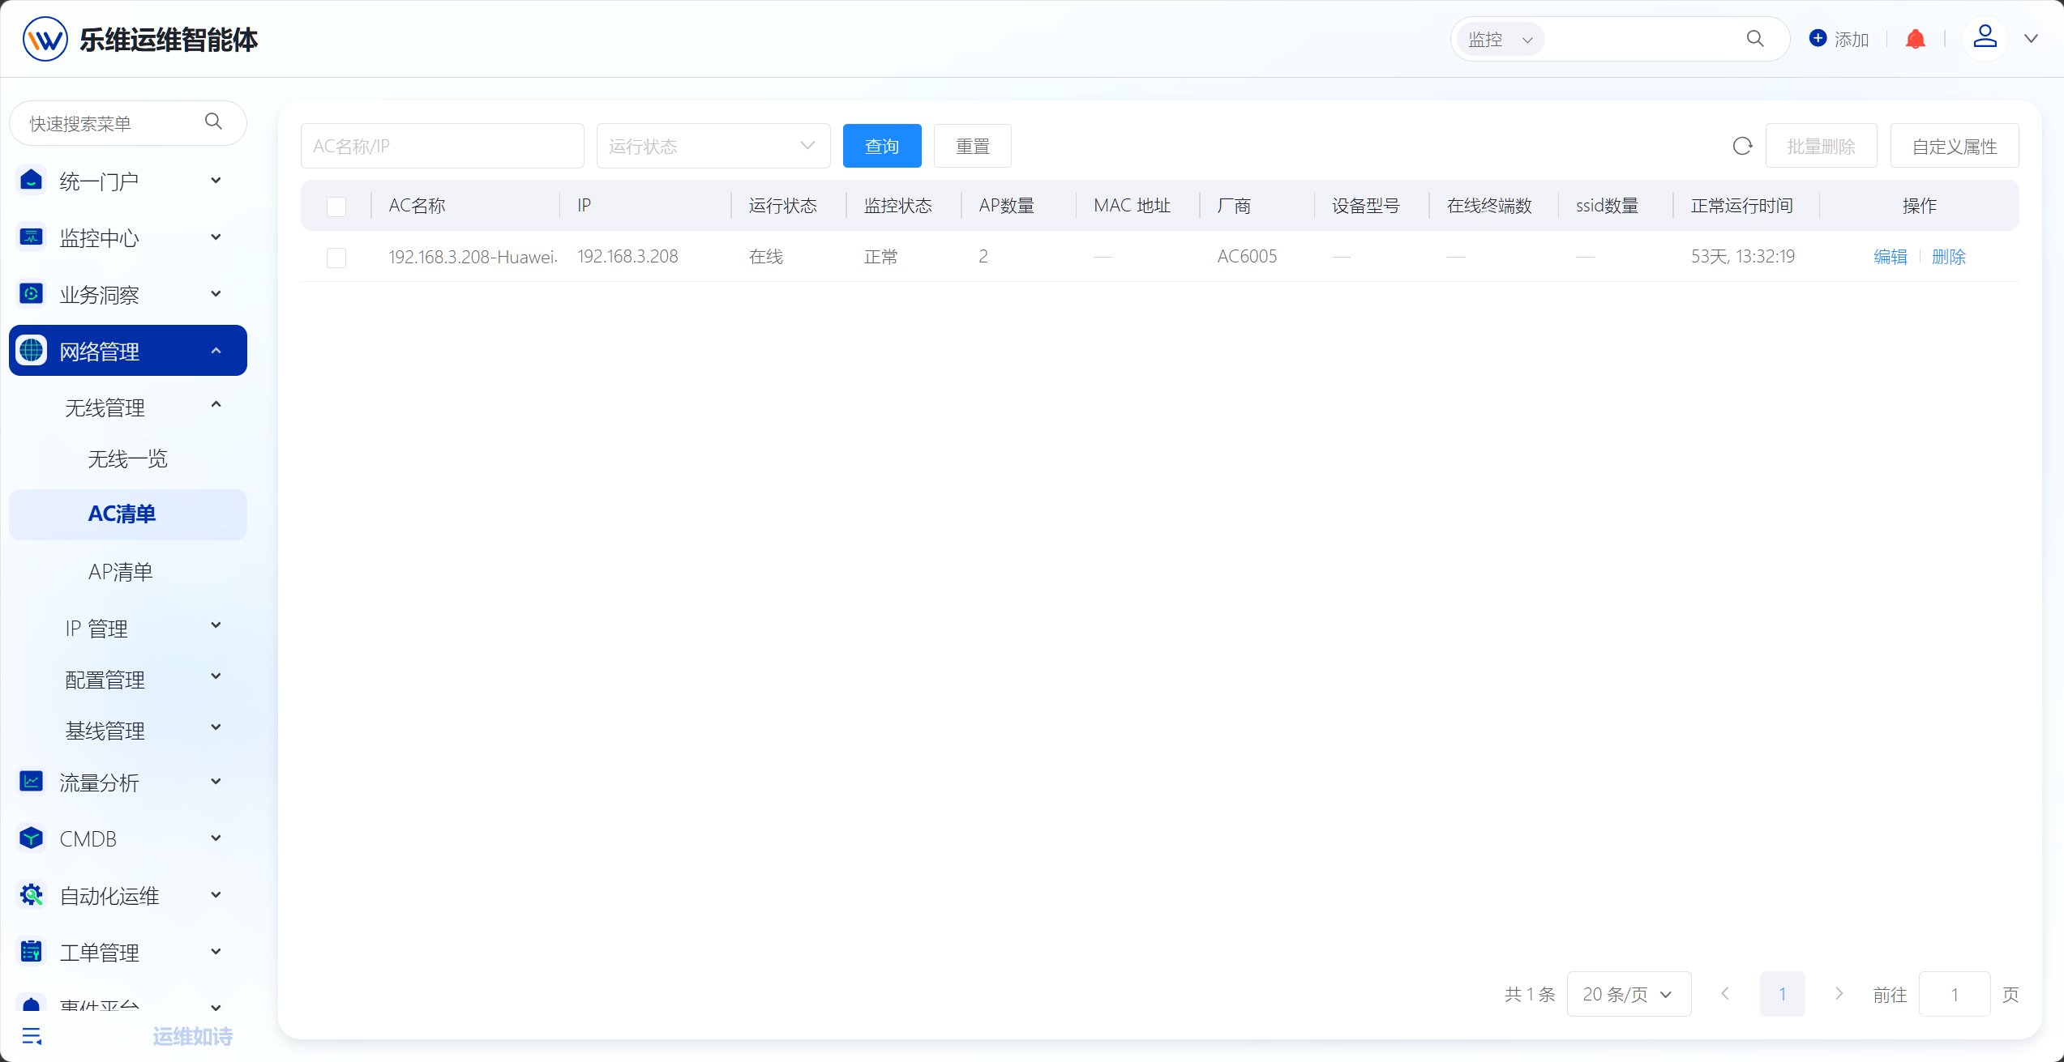Focus the 前往 page number input
The image size is (2064, 1062).
(x=1955, y=994)
